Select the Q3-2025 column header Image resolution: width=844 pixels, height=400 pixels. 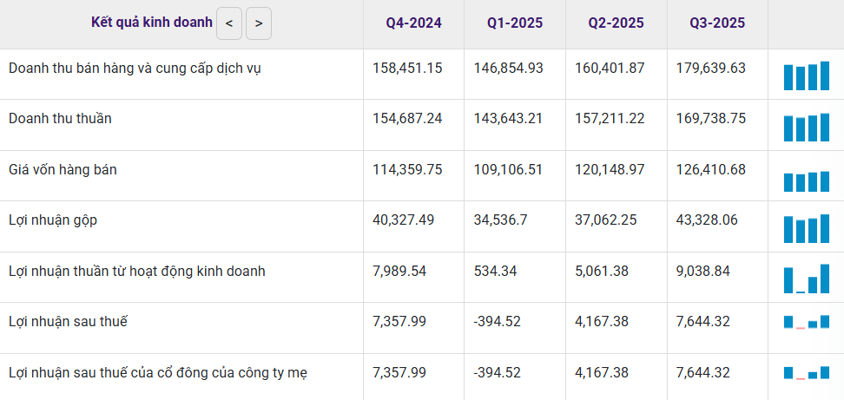click(717, 23)
